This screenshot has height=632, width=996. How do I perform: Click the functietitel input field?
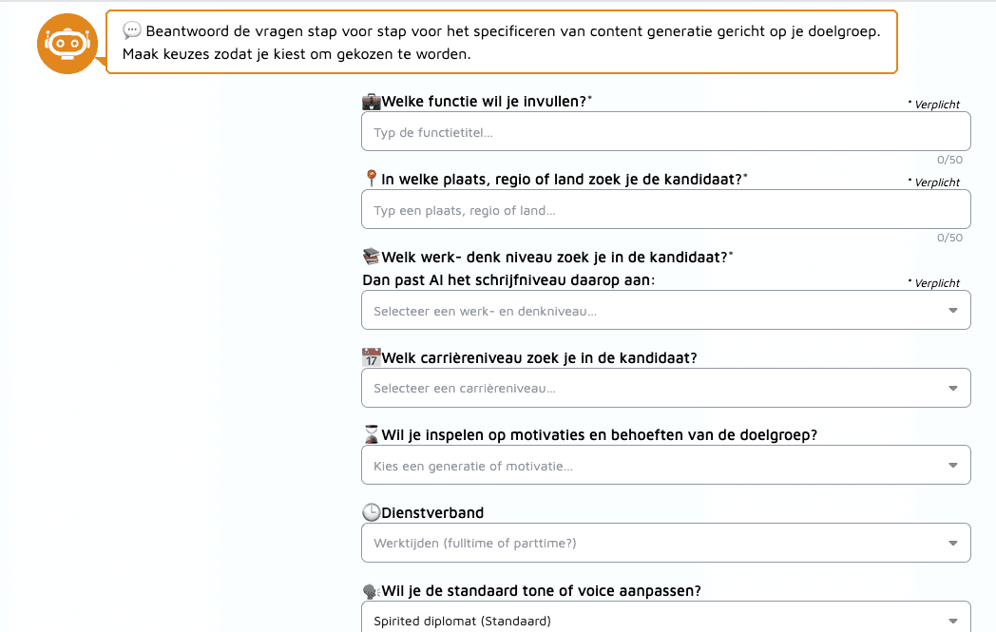(x=665, y=130)
